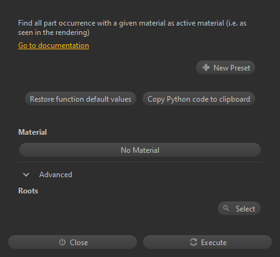Click the separator line under No Material
The height and width of the screenshot is (257, 280).
[140, 162]
